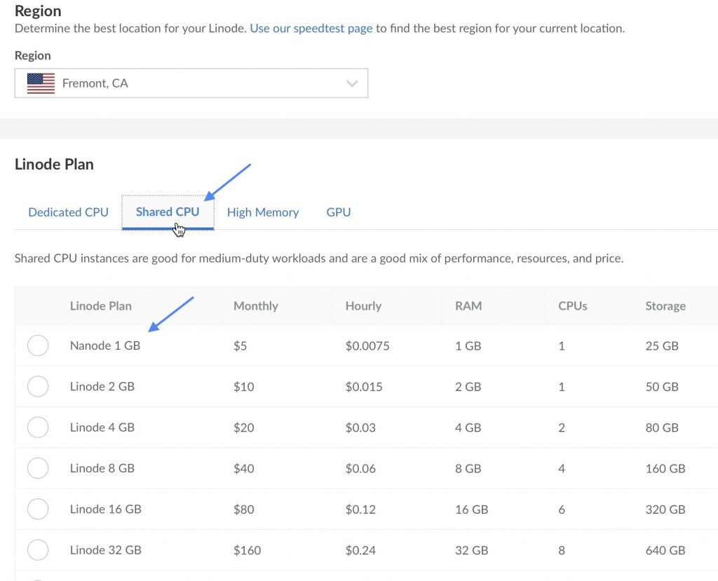Click the 8 CPUs cell for Linode 32 GB

click(562, 550)
